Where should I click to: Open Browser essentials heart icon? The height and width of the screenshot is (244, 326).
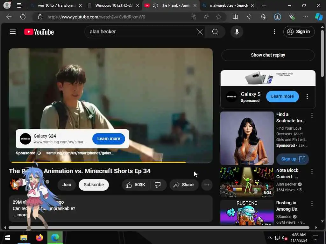point(292,17)
